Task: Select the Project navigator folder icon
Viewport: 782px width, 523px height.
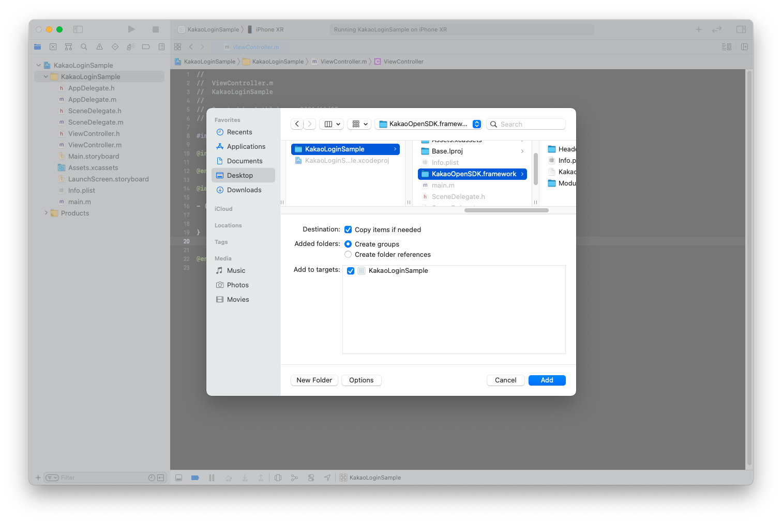Action: point(37,47)
